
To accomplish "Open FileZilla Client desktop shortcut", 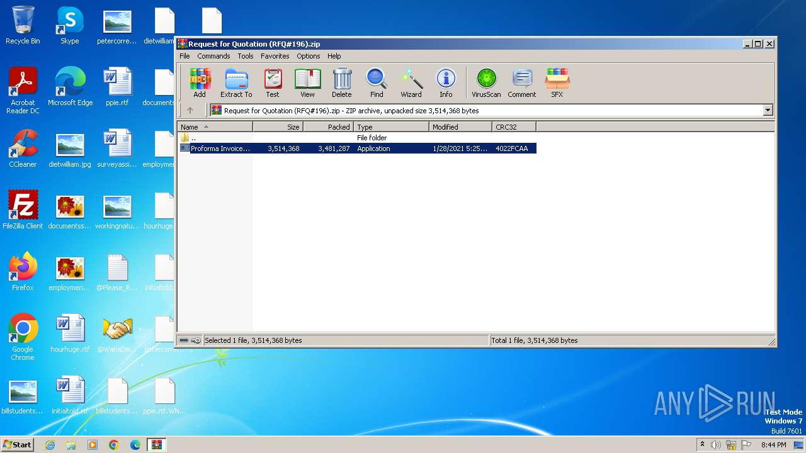I will (x=23, y=211).
